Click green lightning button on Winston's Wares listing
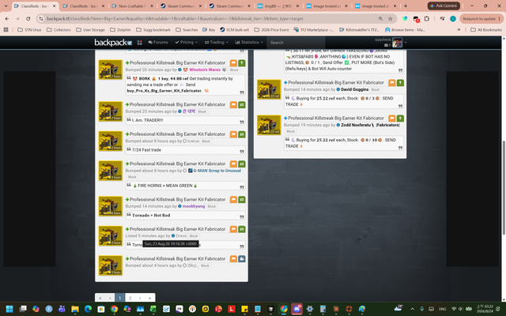506x316 pixels. tap(242, 63)
